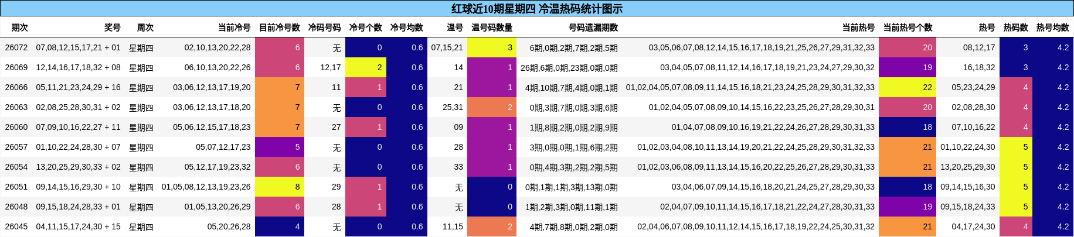Screen dimensions: 1074x237
Task: Select the 当前冷号 column header
Action: click(234, 28)
